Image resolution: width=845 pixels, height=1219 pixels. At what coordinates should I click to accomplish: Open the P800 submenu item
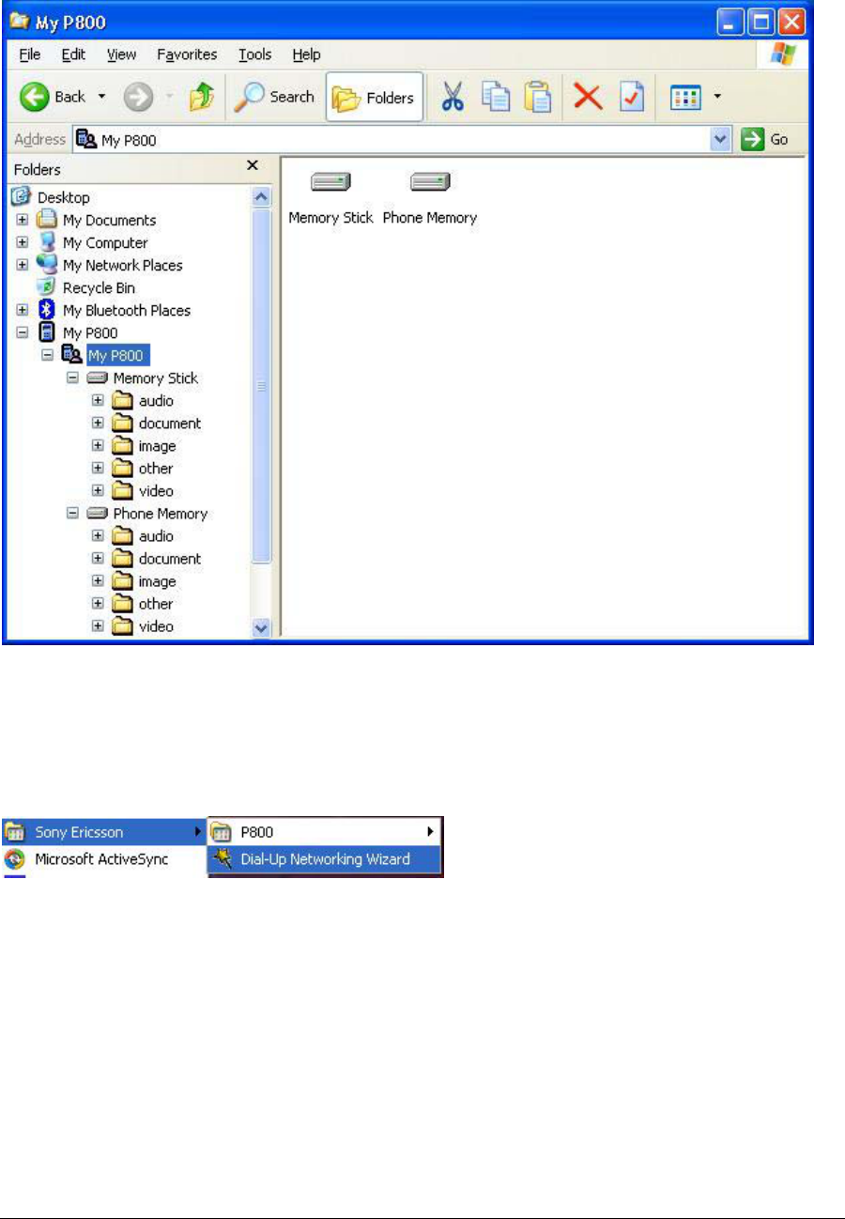[x=325, y=831]
